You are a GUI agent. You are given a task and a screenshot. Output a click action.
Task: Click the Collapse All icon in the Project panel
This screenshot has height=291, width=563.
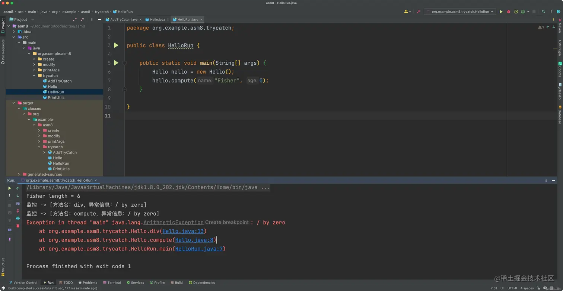pos(82,19)
